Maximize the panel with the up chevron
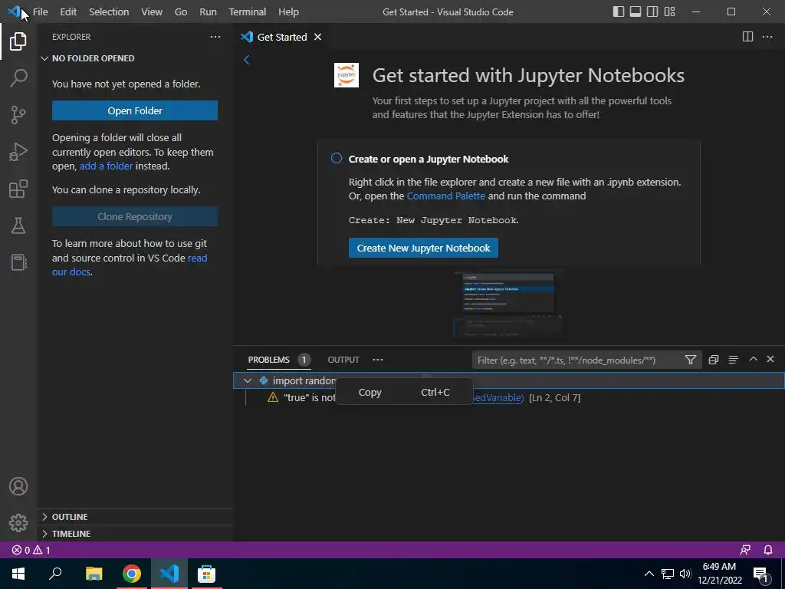 coord(753,359)
